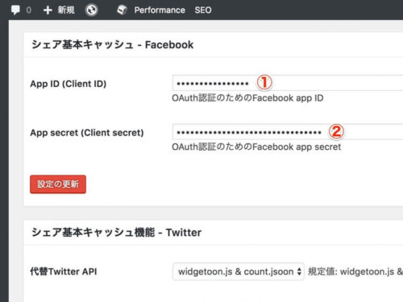Click the Performance cube icon

coord(122,10)
